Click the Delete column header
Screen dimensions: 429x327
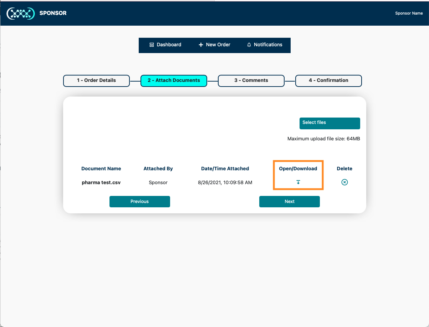344,169
